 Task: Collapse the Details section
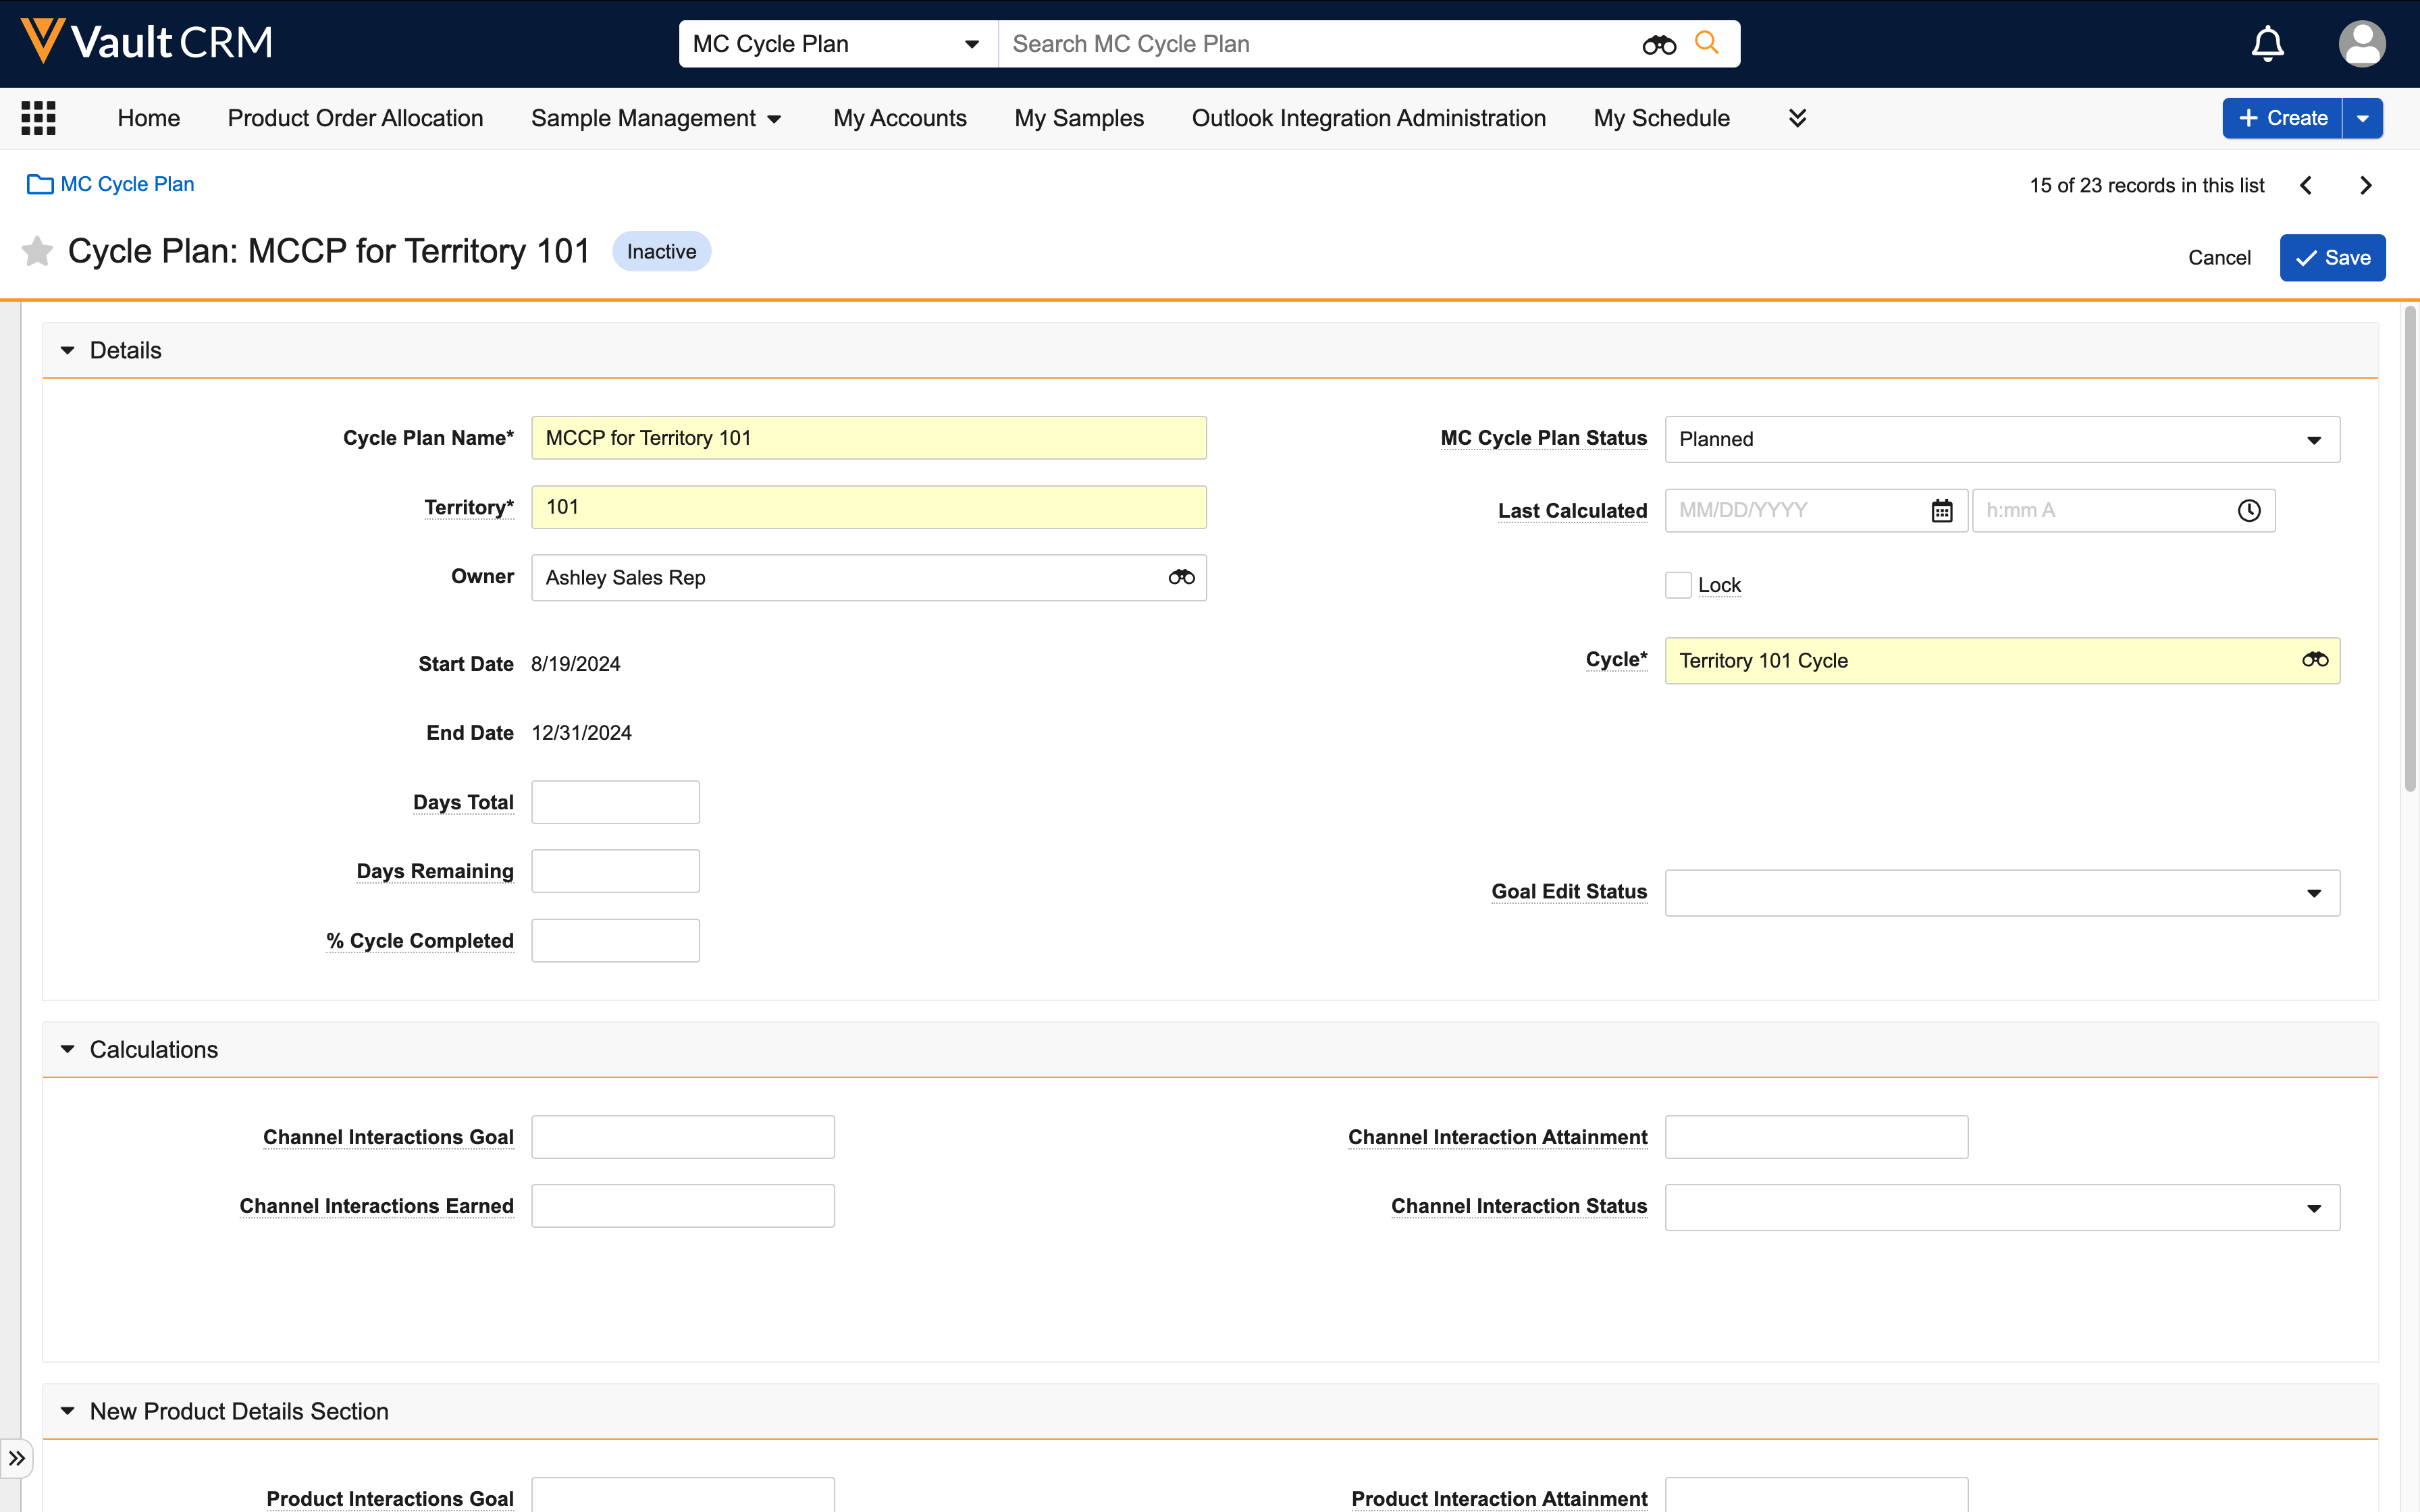pyautogui.click(x=68, y=350)
